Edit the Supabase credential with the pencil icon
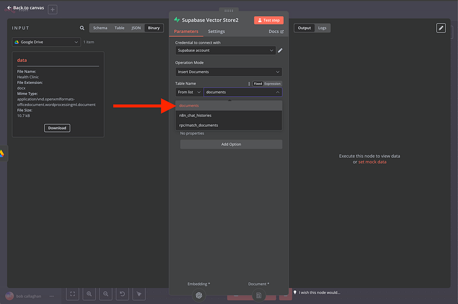Image resolution: width=458 pixels, height=304 pixels. coord(280,50)
